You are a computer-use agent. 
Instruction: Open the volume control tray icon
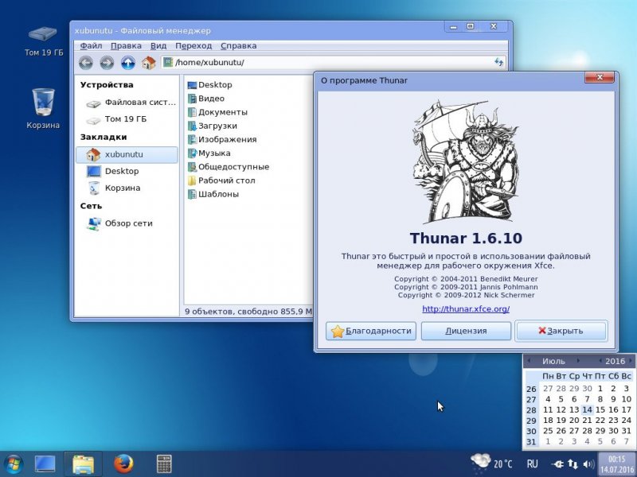tap(588, 463)
